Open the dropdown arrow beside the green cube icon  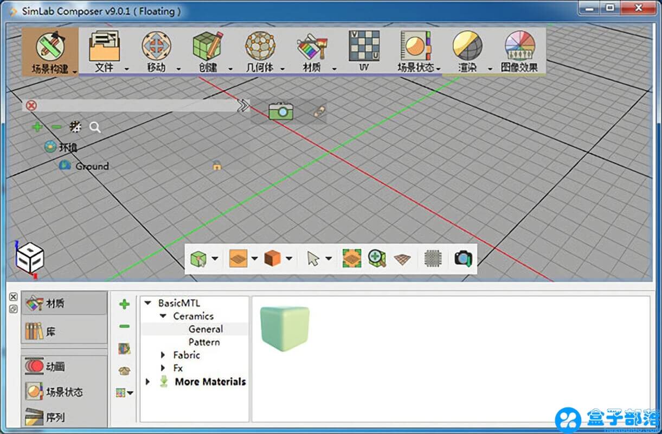215,259
